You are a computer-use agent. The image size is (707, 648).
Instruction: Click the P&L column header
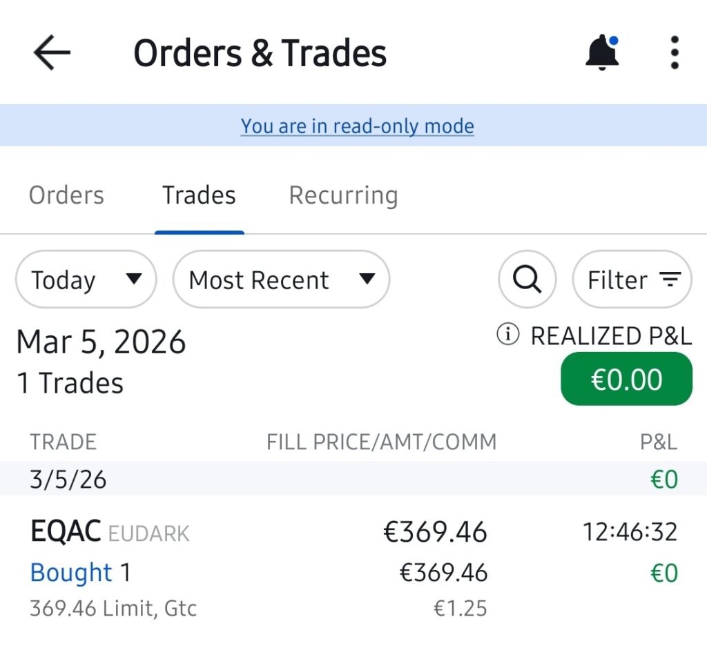[658, 442]
